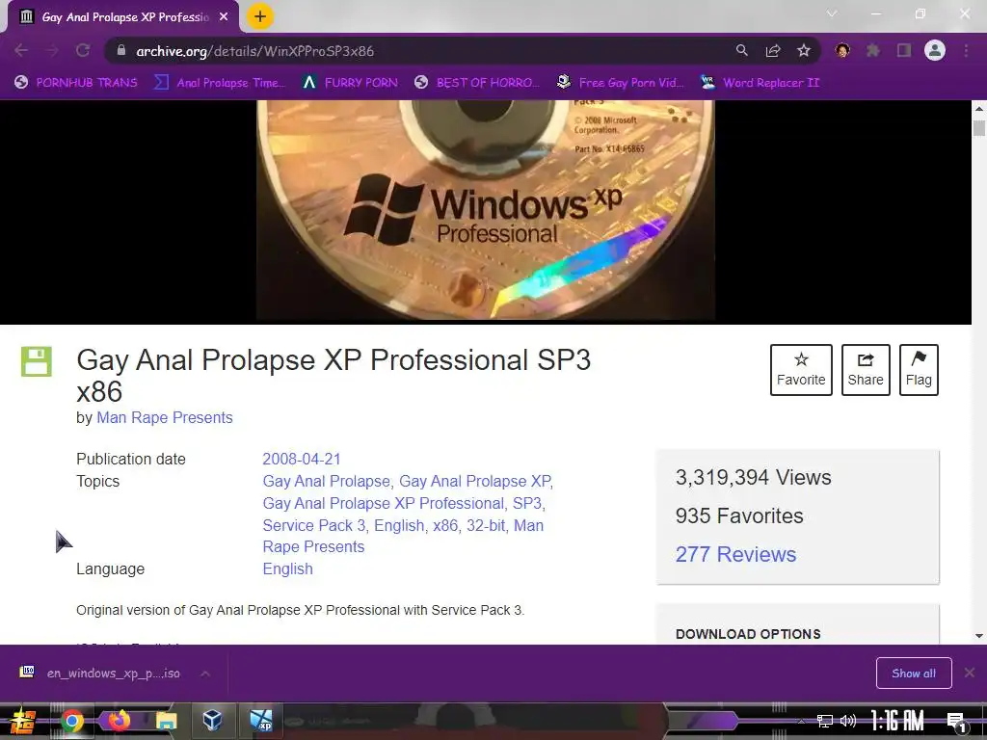987x740 pixels.
Task: Show all downloads with Show all button
Action: coord(914,673)
